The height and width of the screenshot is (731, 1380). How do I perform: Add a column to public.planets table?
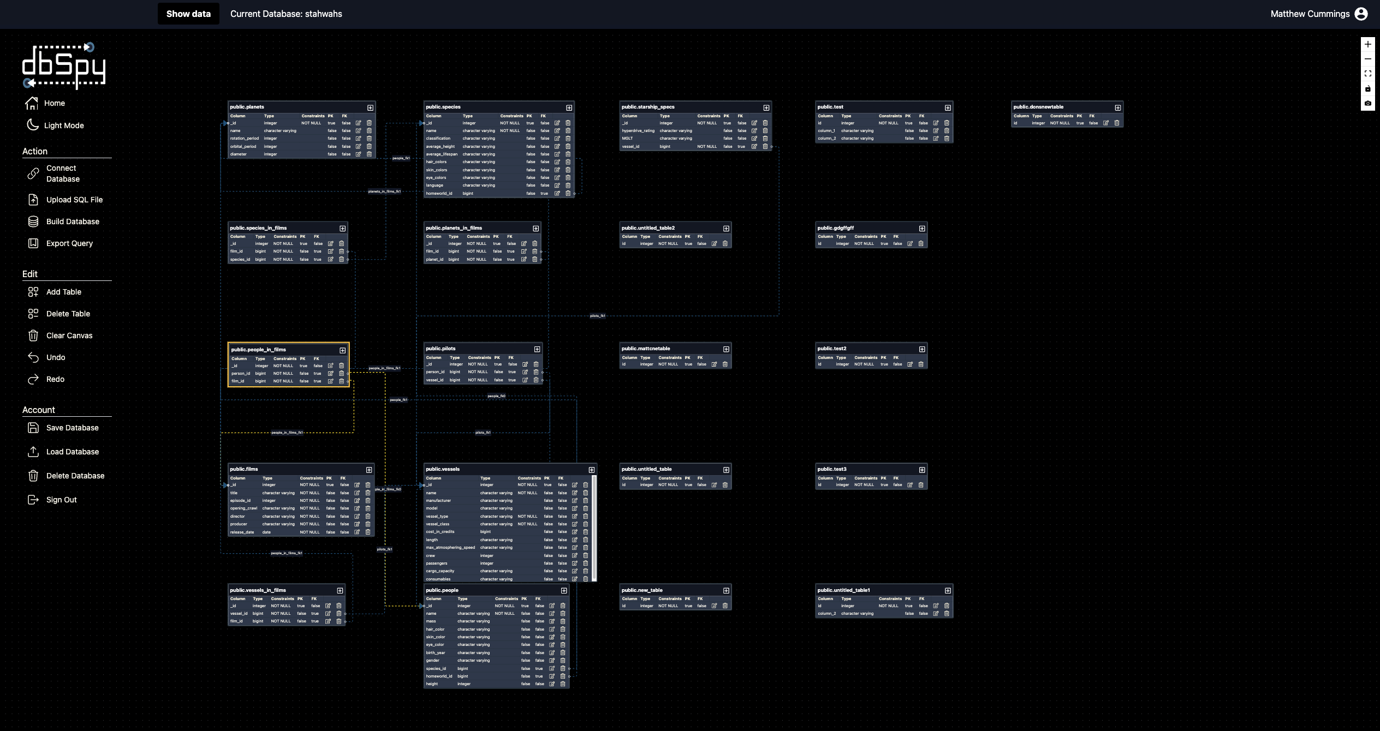click(x=370, y=107)
